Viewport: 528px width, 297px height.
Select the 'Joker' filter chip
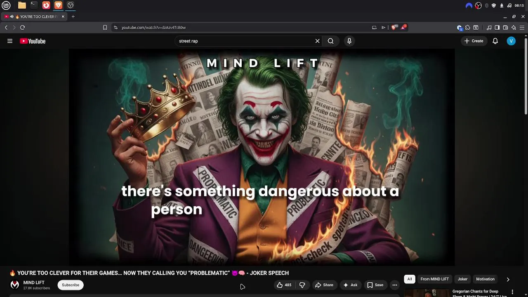pos(462,279)
